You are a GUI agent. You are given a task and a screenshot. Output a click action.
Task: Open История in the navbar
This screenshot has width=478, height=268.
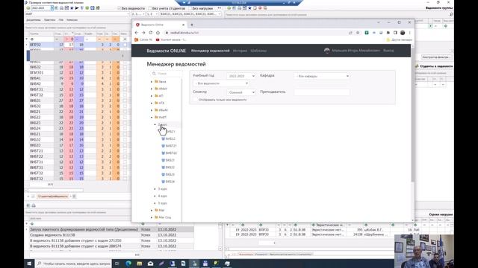pyautogui.click(x=240, y=51)
